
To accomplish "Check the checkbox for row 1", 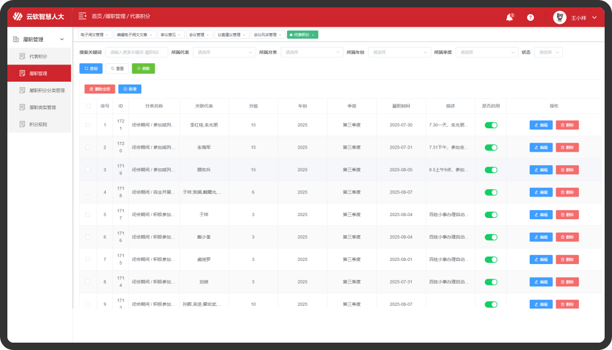I will 88,125.
